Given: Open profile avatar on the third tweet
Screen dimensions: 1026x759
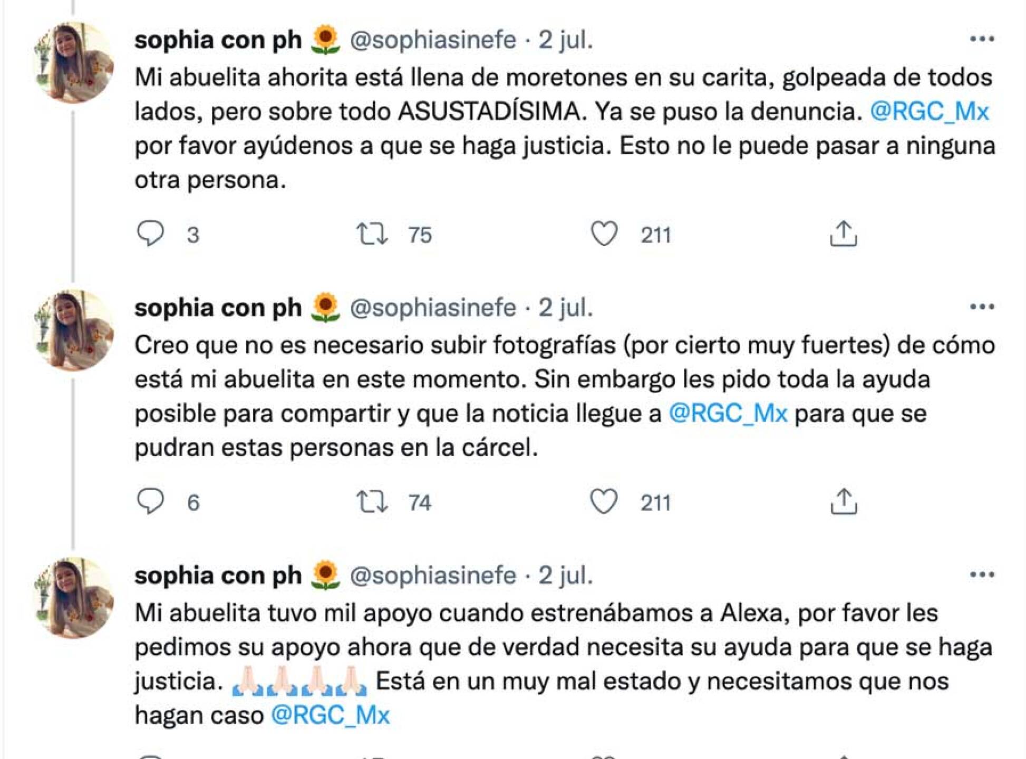Looking at the screenshot, I should pyautogui.click(x=74, y=598).
